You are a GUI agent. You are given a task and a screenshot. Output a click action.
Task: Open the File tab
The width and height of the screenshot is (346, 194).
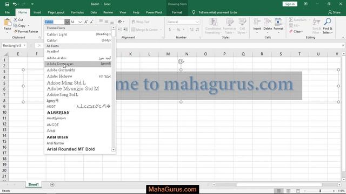(x=7, y=12)
